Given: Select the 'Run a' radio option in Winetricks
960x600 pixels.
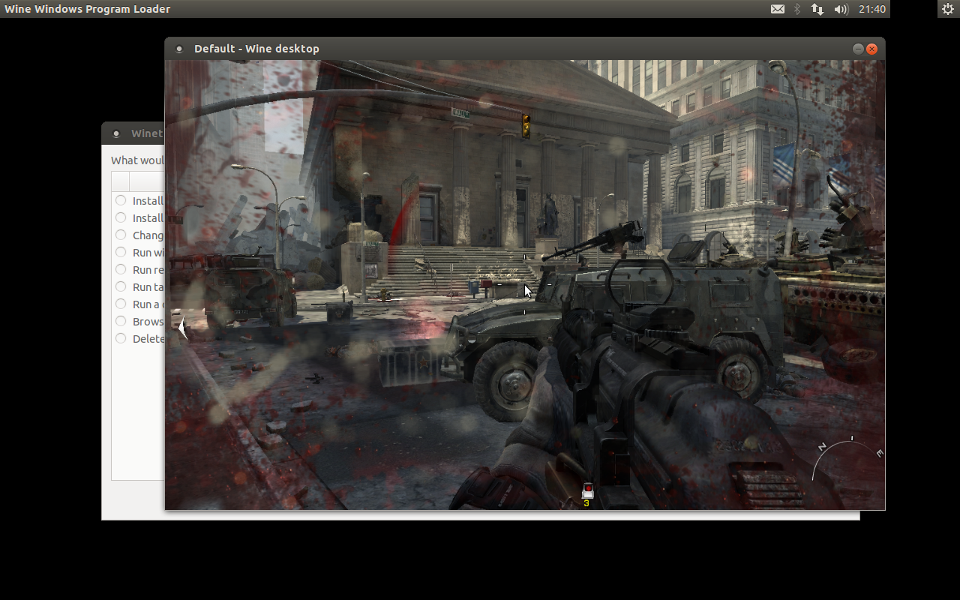Looking at the screenshot, I should (x=121, y=304).
